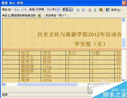The width and height of the screenshot is (127, 98).
Task: Click the vertical scrollbar up arrow
Action: tap(123, 20)
